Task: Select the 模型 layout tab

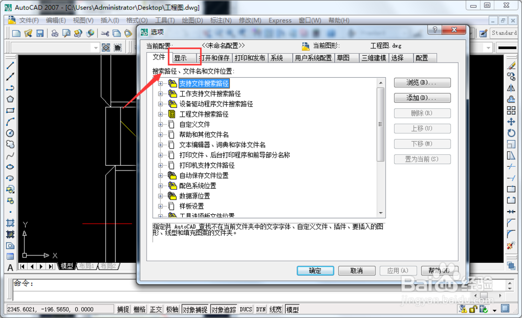Action: (x=67, y=266)
